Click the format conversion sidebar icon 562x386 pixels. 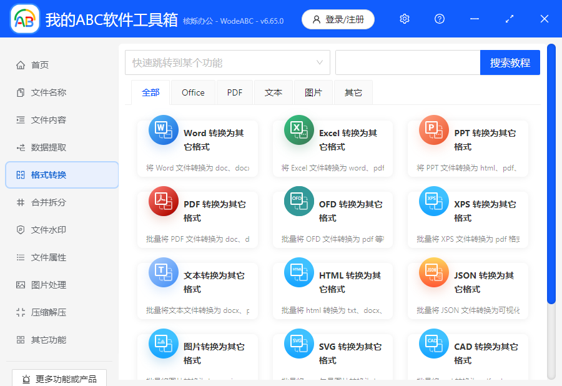(x=21, y=175)
